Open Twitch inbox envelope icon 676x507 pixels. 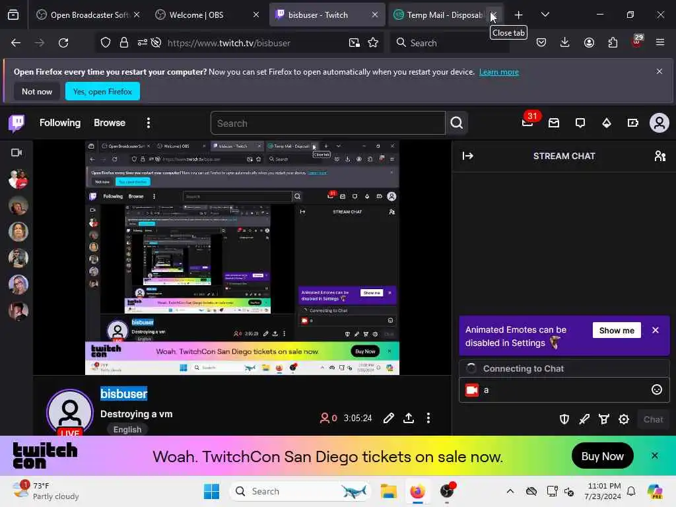554,123
